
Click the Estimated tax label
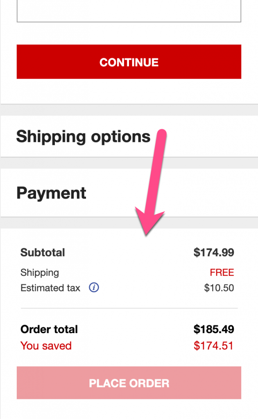(50, 288)
